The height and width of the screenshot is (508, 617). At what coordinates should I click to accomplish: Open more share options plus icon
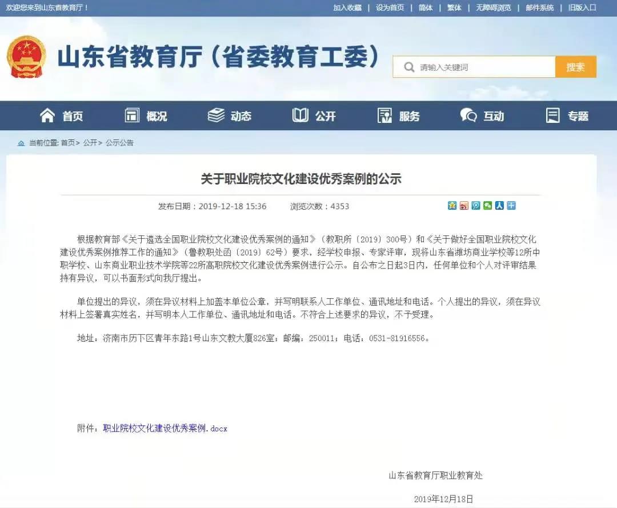click(511, 206)
